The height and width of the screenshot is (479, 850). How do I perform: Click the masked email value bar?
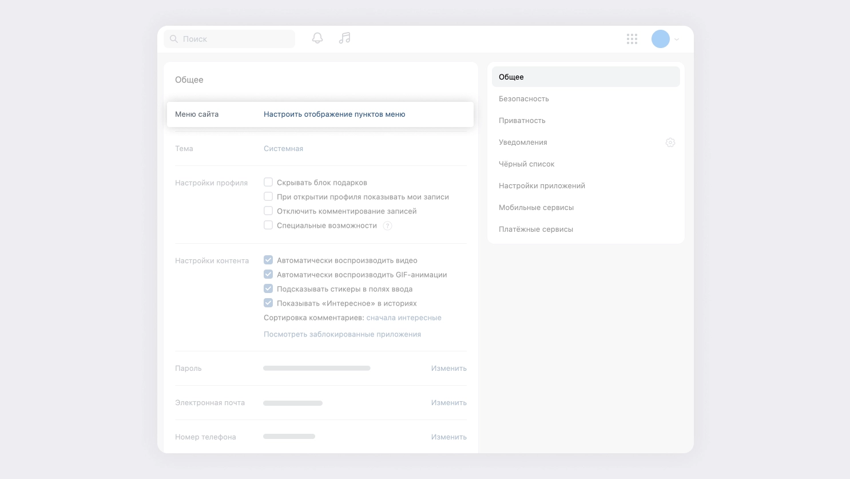pos(293,403)
